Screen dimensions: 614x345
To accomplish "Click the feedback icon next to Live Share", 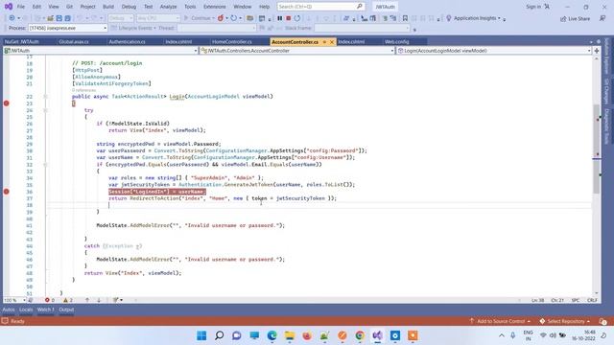I will click(602, 18).
